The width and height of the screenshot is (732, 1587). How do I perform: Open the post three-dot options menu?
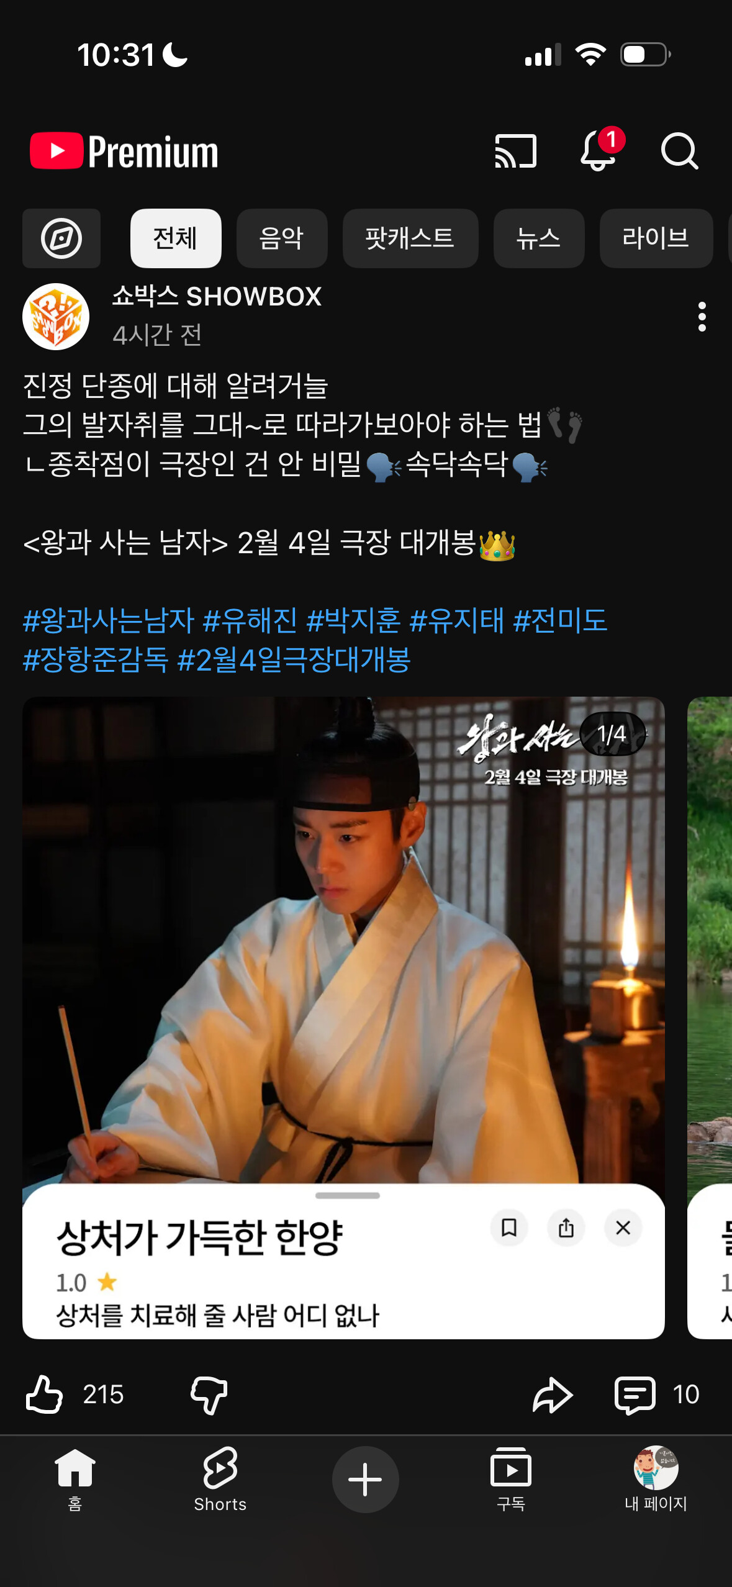702,317
